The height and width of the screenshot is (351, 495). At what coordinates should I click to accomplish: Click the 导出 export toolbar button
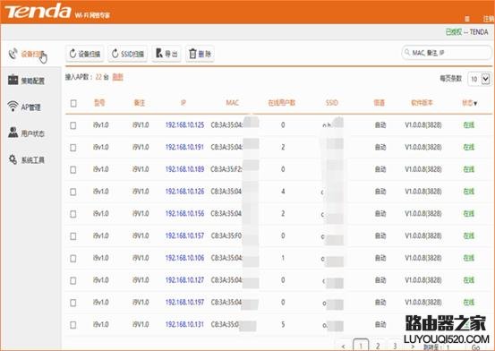click(x=166, y=54)
